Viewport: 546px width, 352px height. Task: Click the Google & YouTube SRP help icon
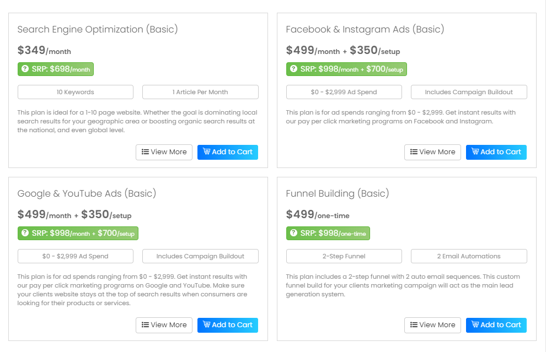(x=25, y=234)
